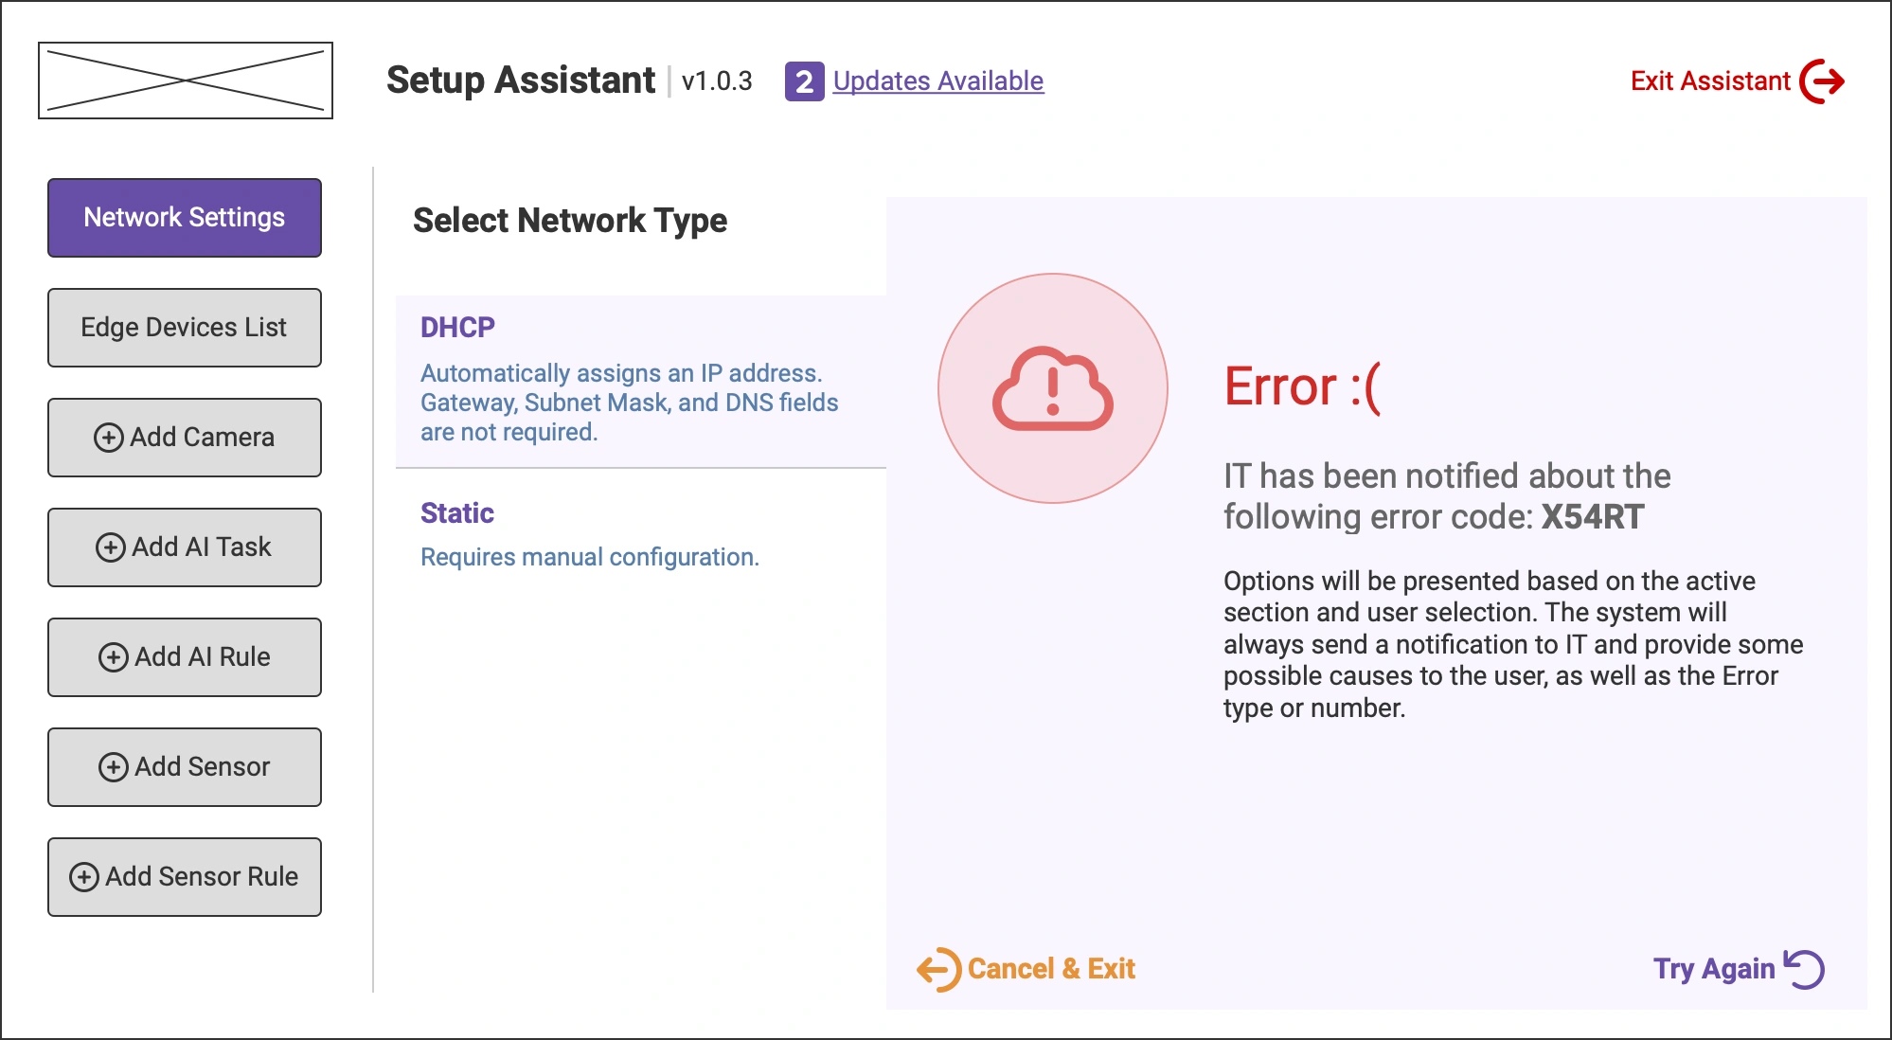Click the image placeholder in the header
The height and width of the screenshot is (1040, 1892).
click(x=186, y=80)
